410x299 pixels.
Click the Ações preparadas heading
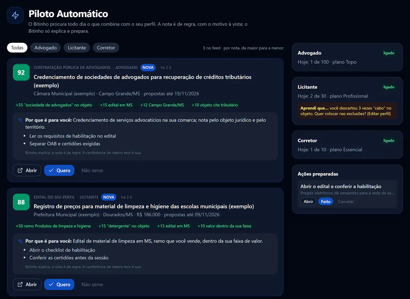pos(318,174)
